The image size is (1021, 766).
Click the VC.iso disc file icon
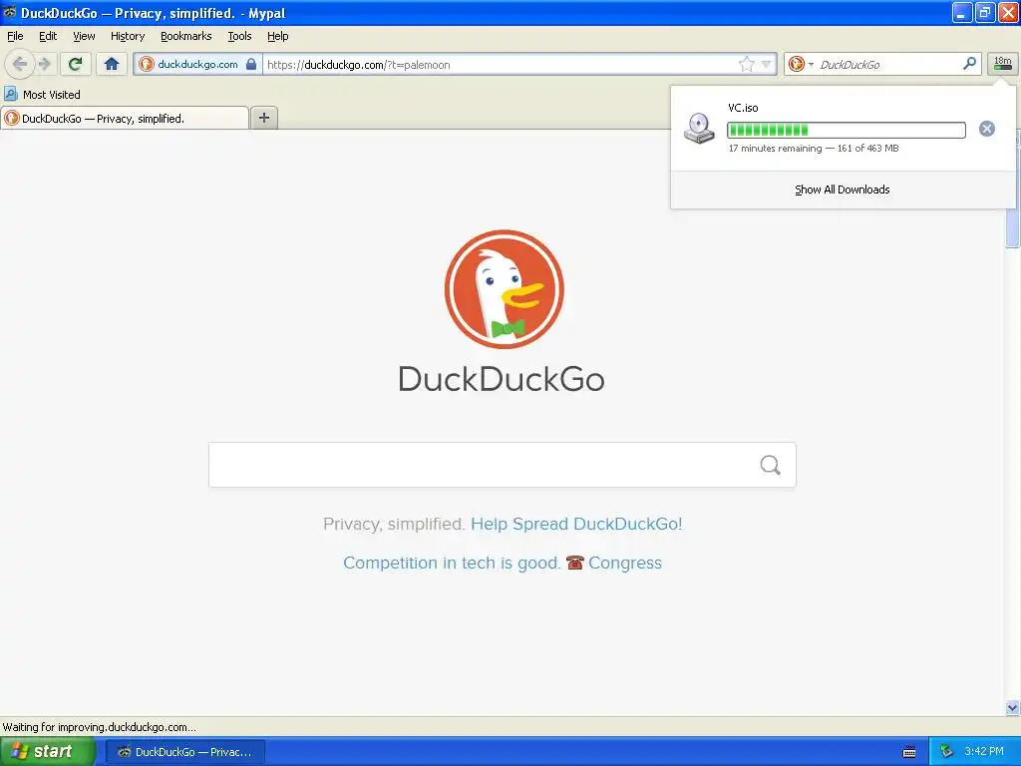coord(699,128)
